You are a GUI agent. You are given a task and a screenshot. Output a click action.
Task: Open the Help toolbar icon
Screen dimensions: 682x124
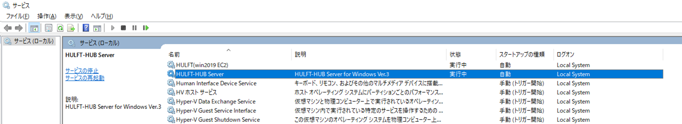pos(86,28)
